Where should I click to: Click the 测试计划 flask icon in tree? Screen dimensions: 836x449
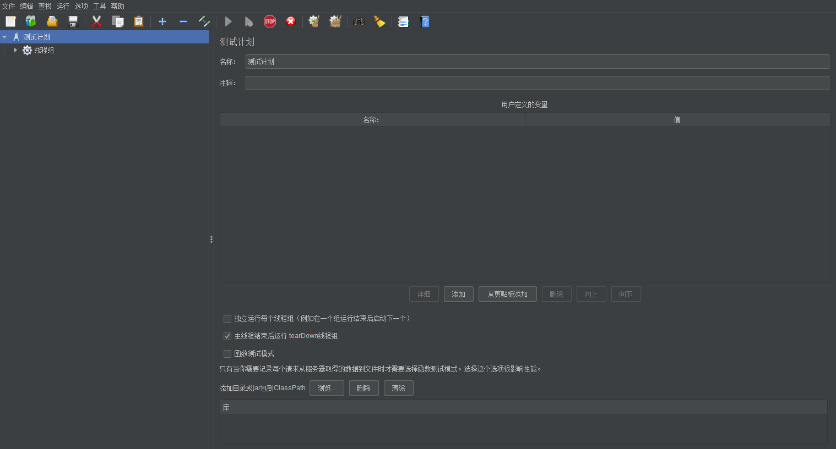pyautogui.click(x=16, y=37)
